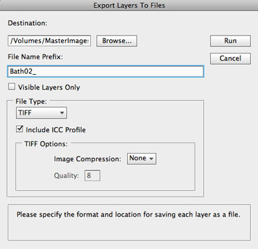Run the layer export
This screenshot has height=249, width=258.
tap(230, 41)
